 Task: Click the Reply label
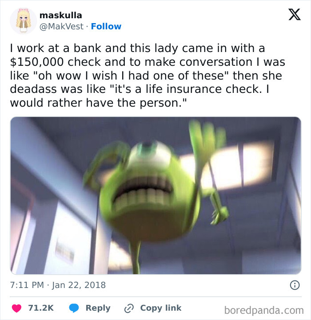click(98, 308)
